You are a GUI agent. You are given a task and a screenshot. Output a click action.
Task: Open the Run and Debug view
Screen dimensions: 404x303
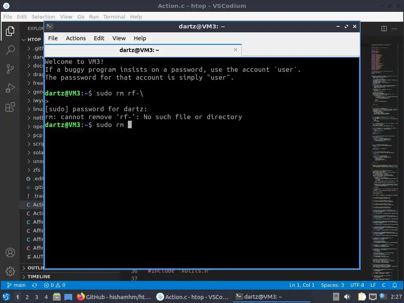(x=10, y=88)
